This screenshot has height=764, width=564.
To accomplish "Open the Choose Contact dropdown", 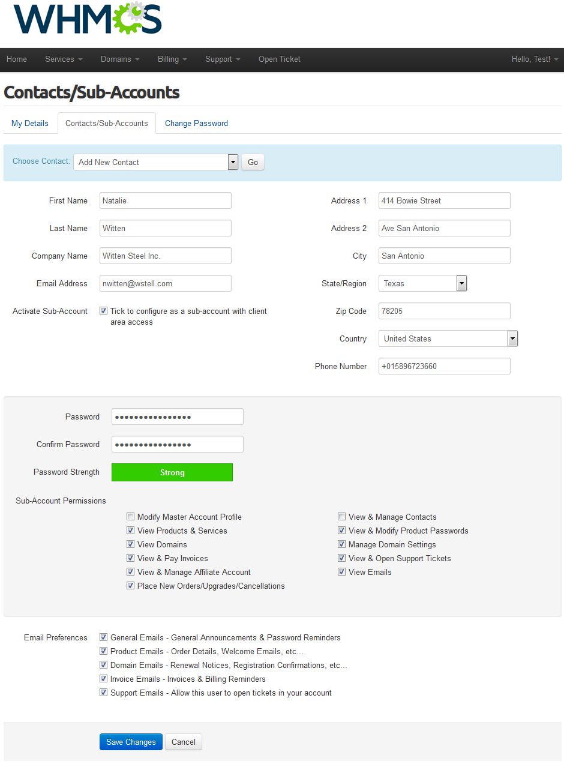I will [156, 162].
